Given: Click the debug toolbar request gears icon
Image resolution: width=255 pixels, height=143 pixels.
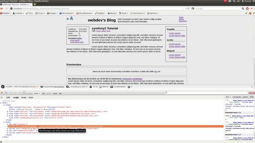Looking at the screenshot, I should (x=68, y=87).
